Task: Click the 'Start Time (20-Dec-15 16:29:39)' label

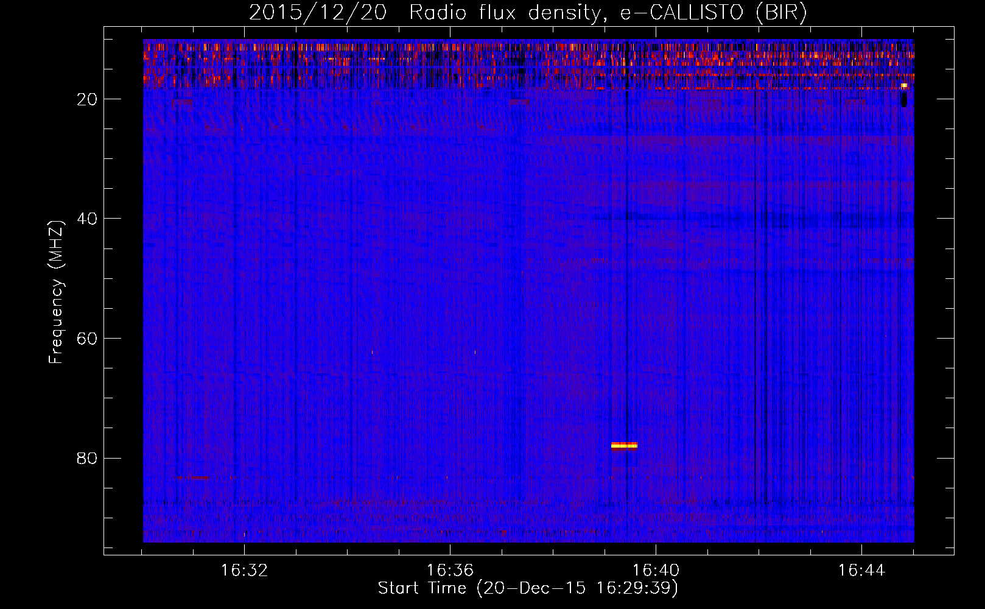Action: coord(528,588)
